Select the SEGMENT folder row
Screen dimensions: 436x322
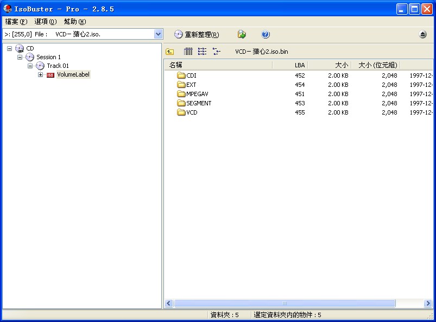[x=299, y=103]
